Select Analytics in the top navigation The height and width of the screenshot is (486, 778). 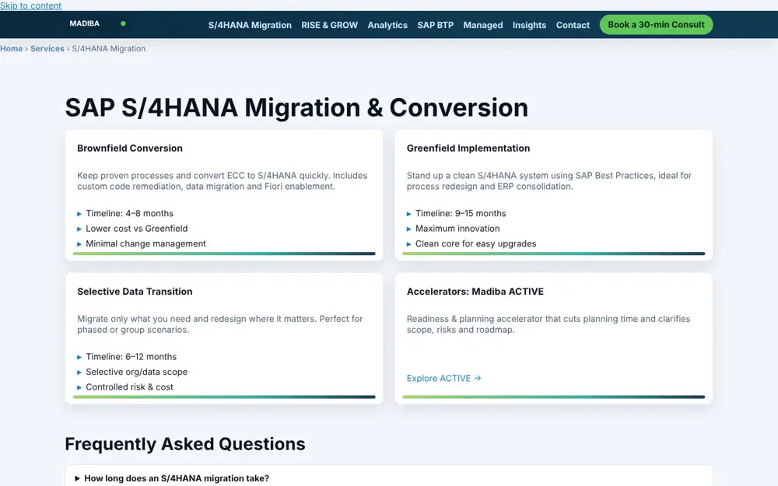click(387, 25)
